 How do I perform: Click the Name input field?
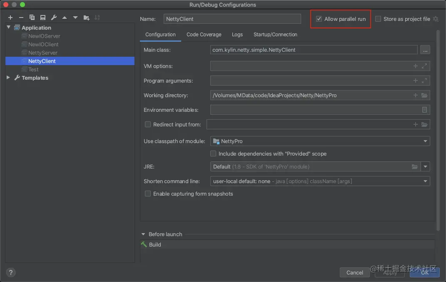click(x=232, y=19)
